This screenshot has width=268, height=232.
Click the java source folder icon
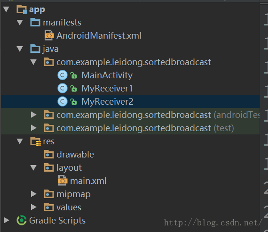pyautogui.click(x=35, y=49)
